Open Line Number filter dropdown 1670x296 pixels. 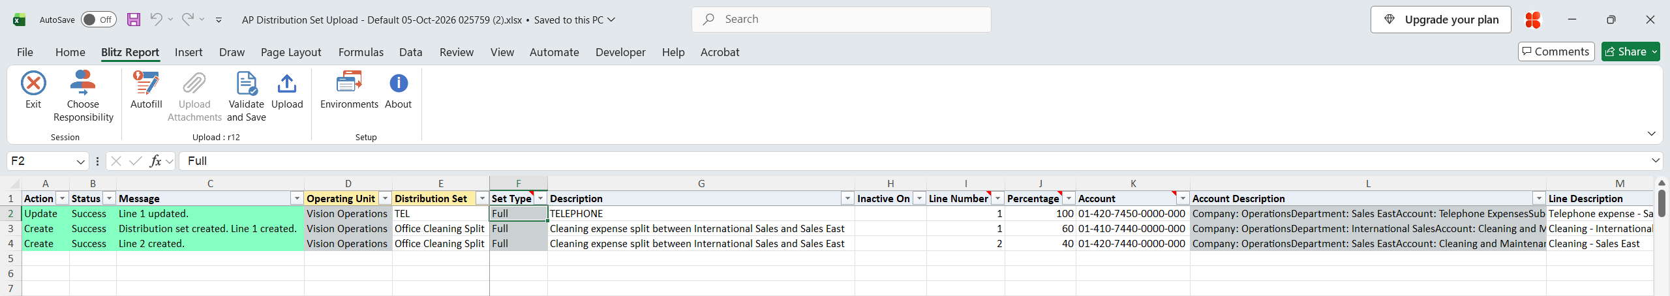point(997,198)
